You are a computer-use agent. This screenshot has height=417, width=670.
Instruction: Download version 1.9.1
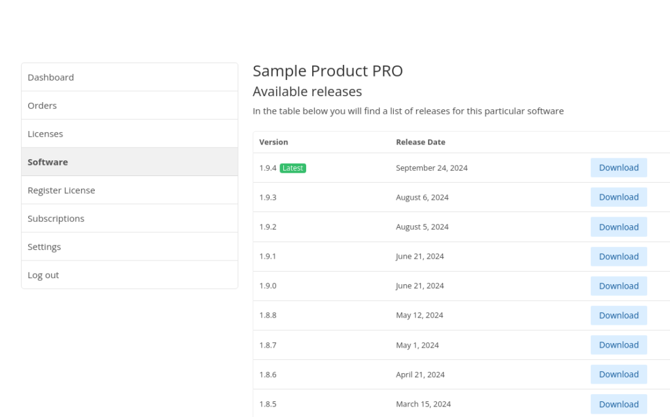[x=618, y=256]
